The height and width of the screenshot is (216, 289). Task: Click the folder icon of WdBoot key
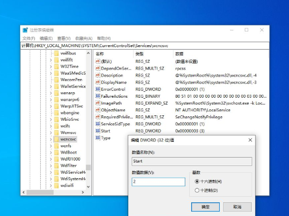[x=57, y=153]
